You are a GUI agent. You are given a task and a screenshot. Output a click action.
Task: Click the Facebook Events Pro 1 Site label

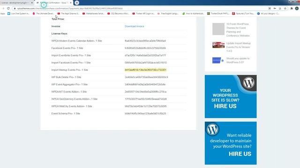67,48
